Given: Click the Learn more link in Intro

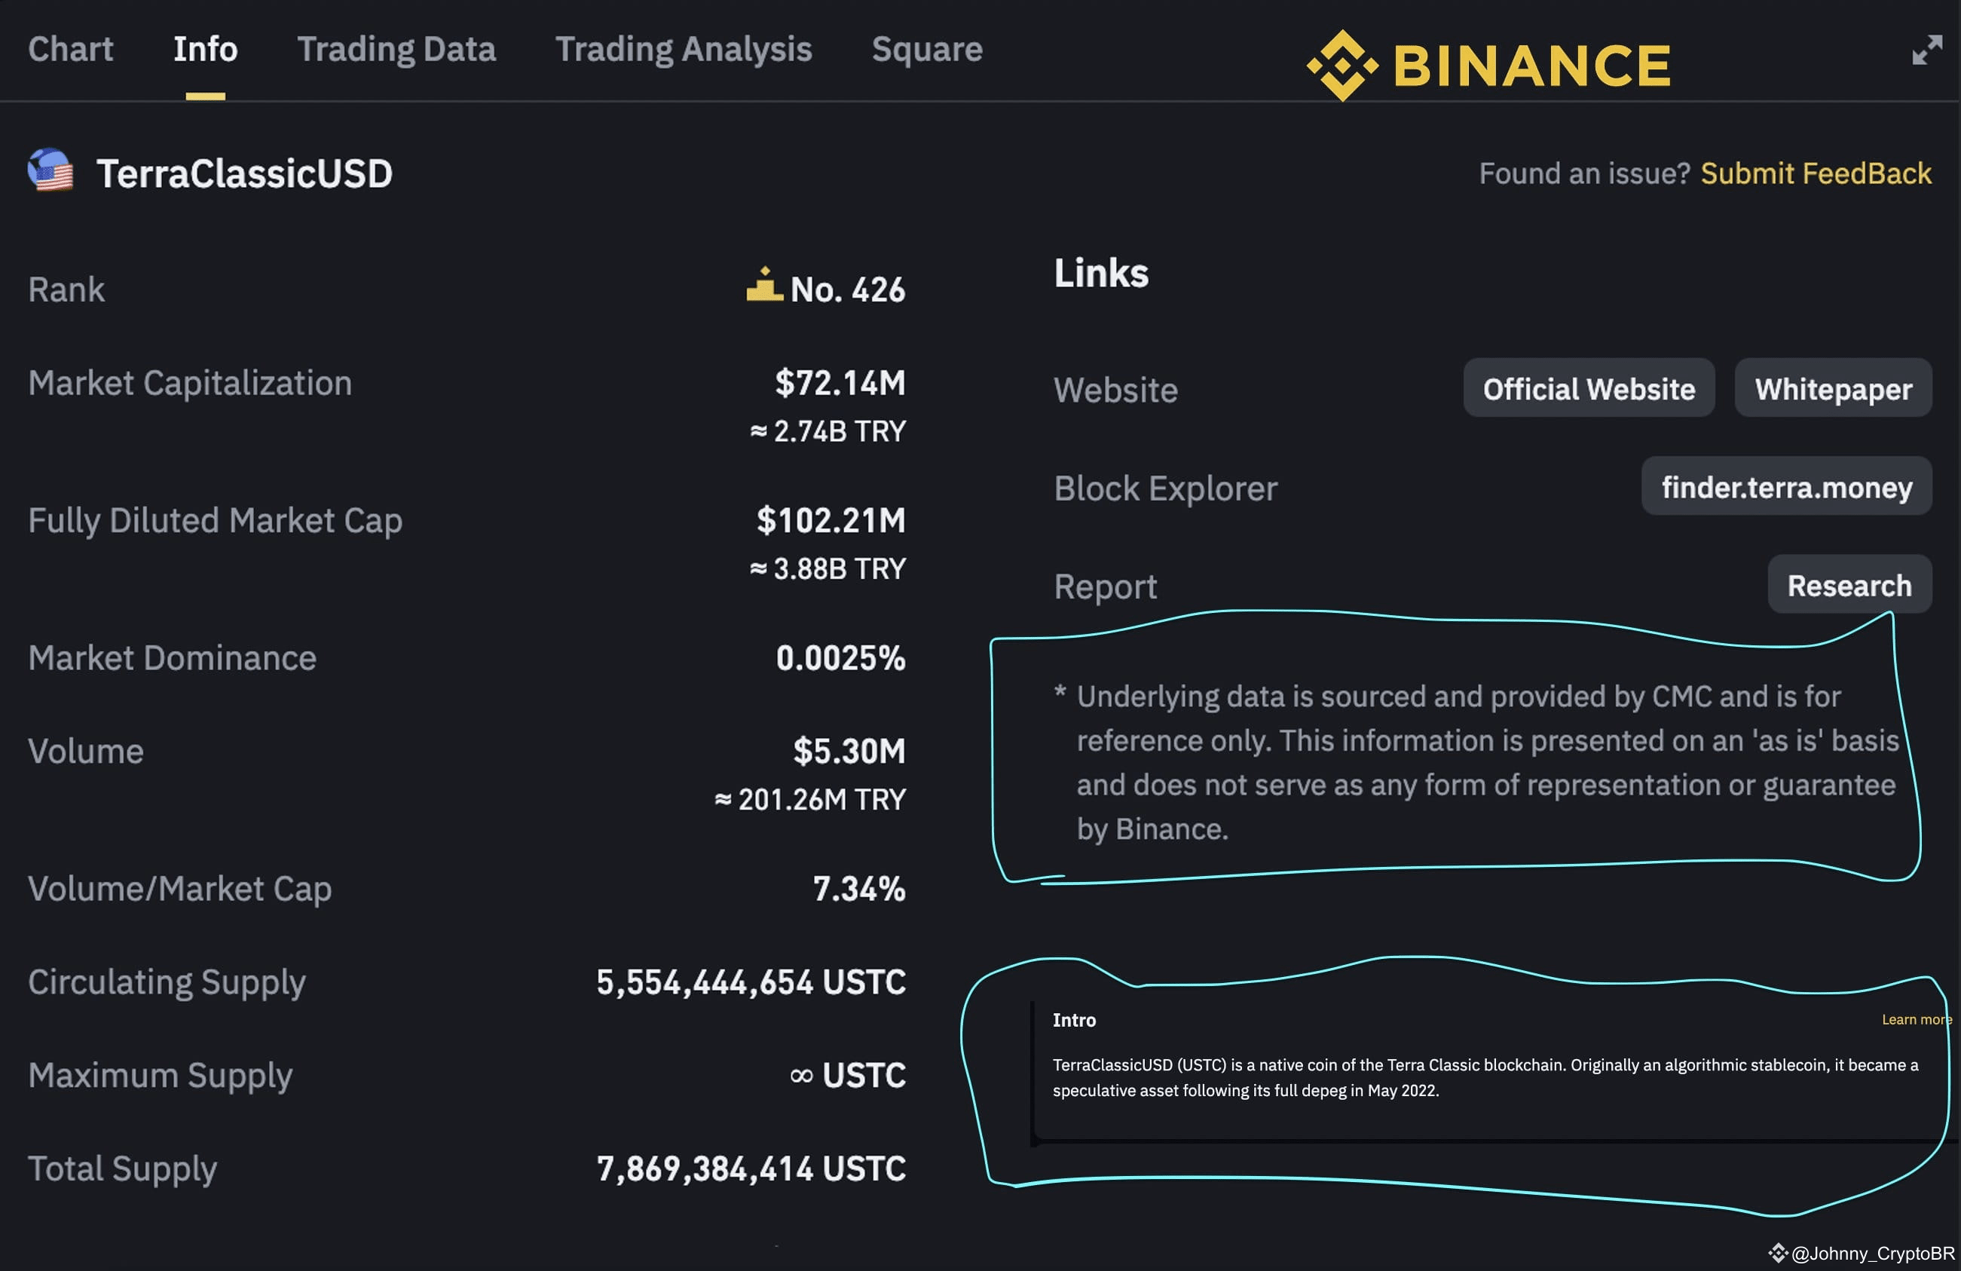Looking at the screenshot, I should (x=1917, y=1020).
